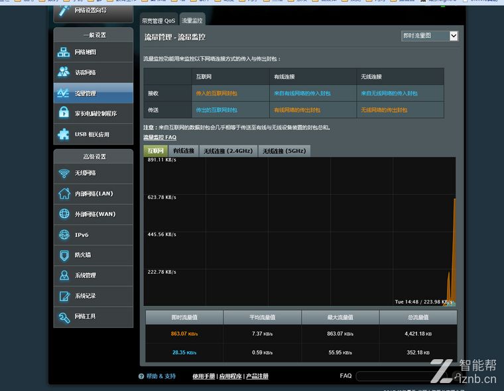
Task: Open the 应用程序 link
Action: click(x=231, y=376)
